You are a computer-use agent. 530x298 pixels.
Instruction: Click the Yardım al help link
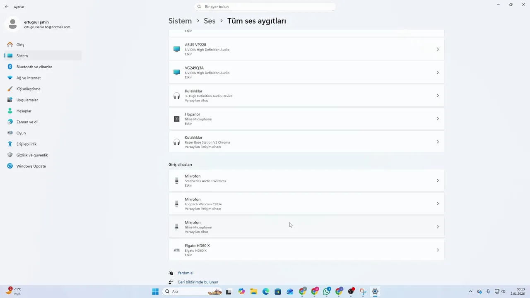185,273
